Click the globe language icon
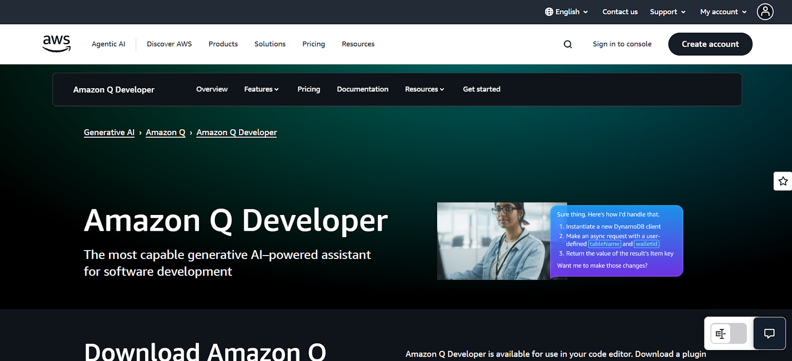The image size is (792, 361). (549, 11)
